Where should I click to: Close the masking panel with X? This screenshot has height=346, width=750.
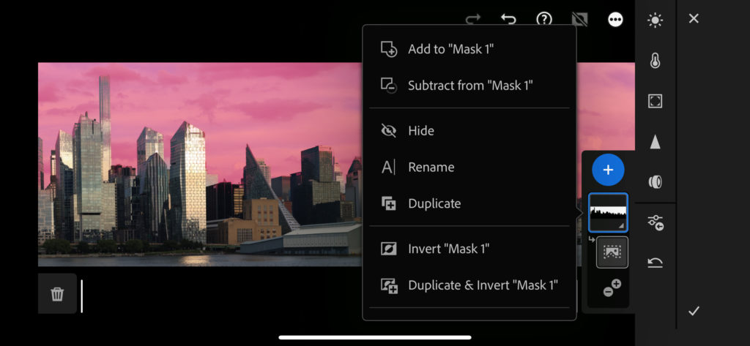(x=694, y=18)
